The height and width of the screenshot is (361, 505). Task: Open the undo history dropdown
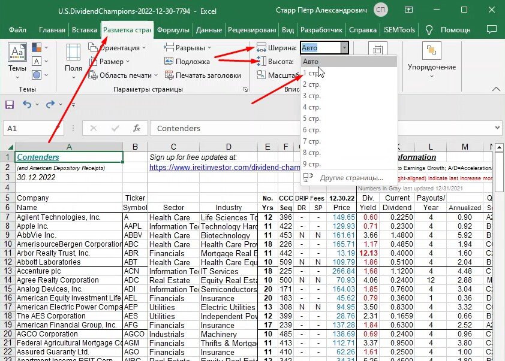[x=37, y=105]
